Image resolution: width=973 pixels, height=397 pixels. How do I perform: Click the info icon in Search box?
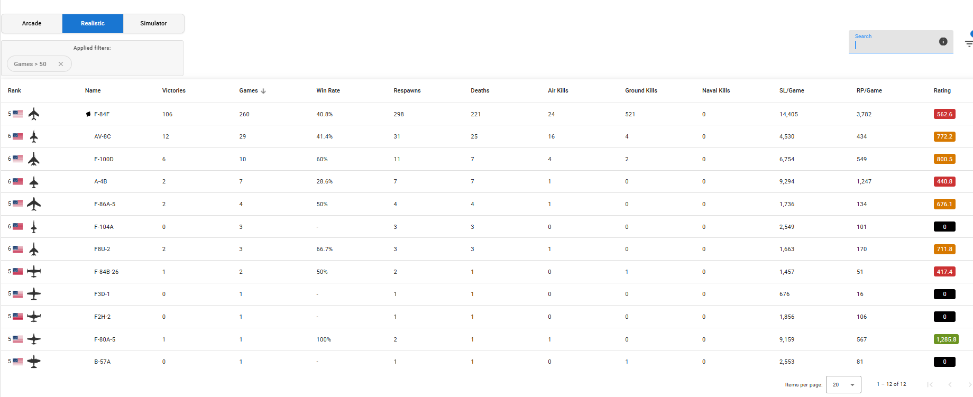pyautogui.click(x=943, y=41)
